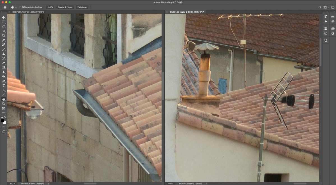The width and height of the screenshot is (336, 185).
Task: Swap foreground and background colors
Action: 5,117
